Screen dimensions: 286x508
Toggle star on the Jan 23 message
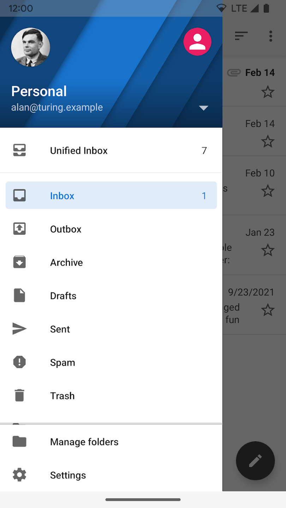(x=268, y=250)
